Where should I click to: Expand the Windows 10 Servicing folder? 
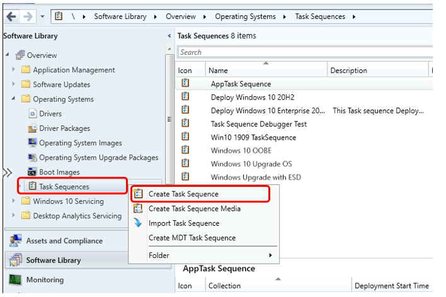coord(13,201)
